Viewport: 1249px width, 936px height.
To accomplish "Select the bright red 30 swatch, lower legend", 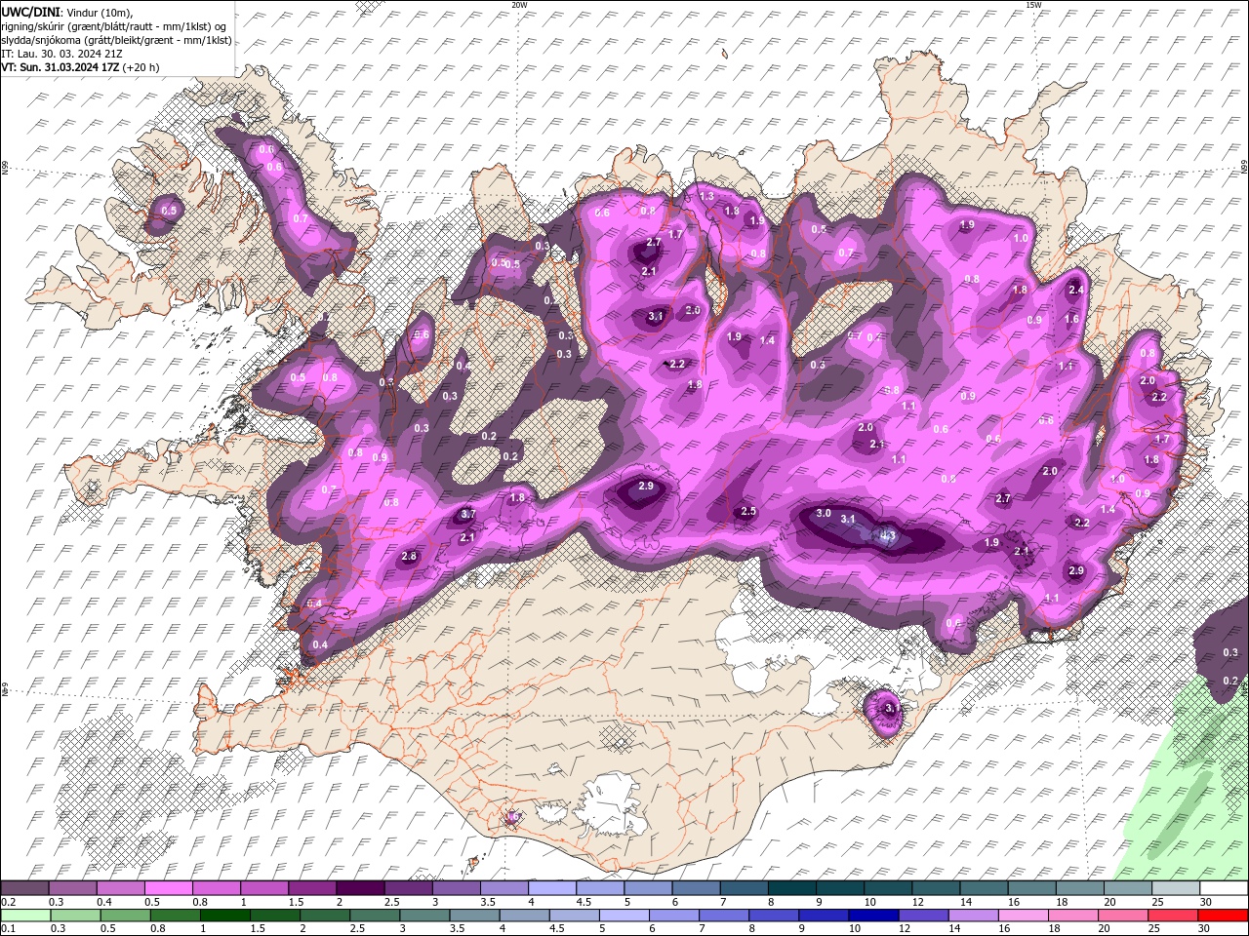I will [1223, 915].
